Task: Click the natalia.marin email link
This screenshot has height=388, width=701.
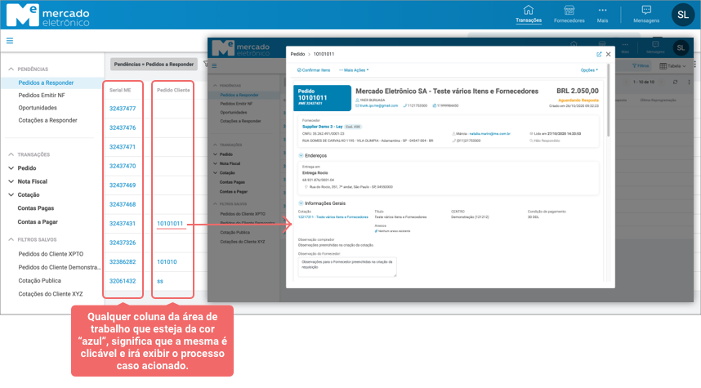Action: (x=489, y=134)
